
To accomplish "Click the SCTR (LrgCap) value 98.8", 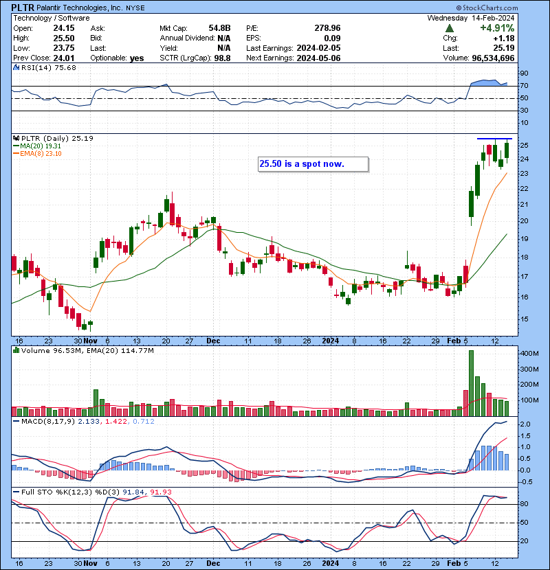I will pos(222,58).
